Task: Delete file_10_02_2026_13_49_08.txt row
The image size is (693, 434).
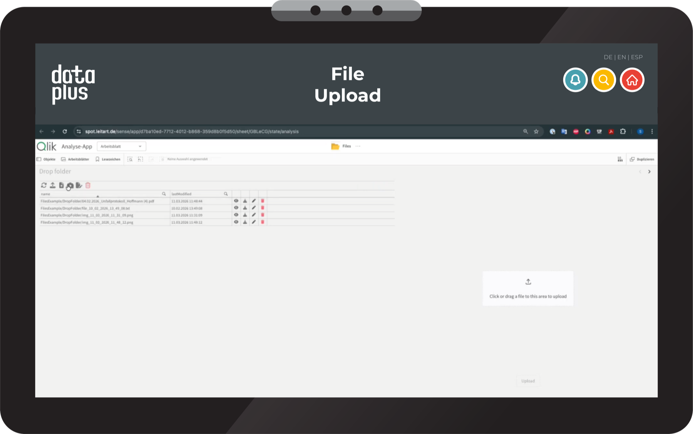Action: 263,208
